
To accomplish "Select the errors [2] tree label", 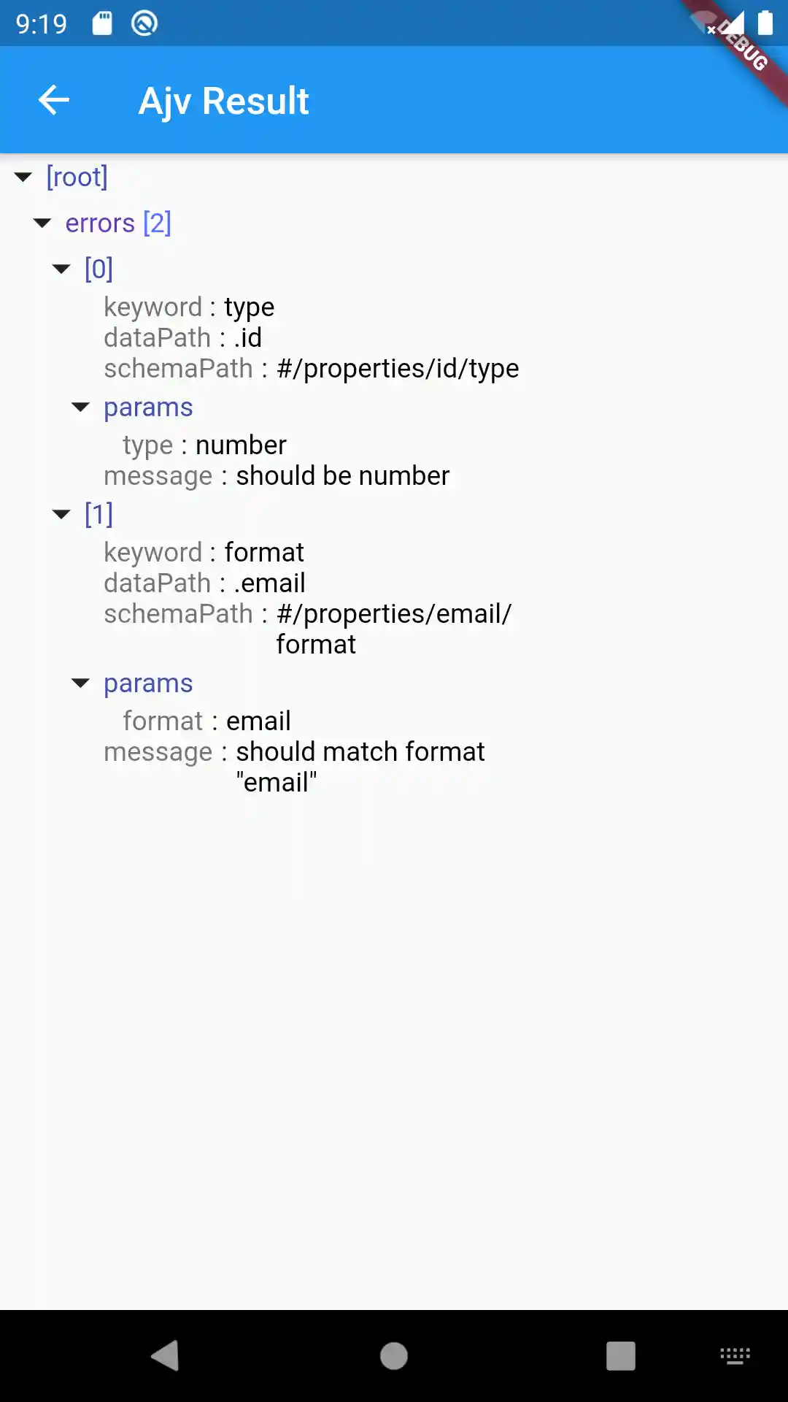I will (118, 223).
